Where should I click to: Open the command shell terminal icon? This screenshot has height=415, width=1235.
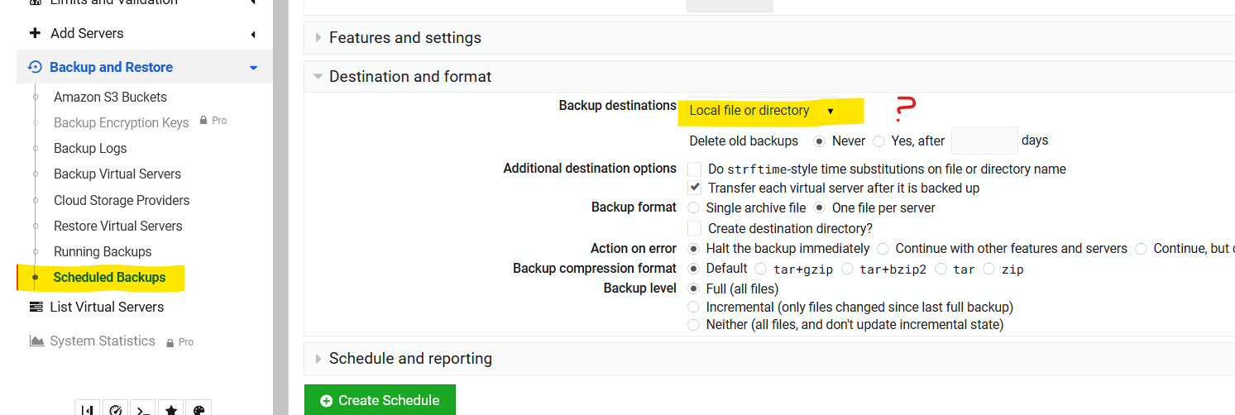143,409
